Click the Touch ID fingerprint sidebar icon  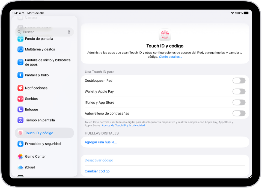click(20, 133)
